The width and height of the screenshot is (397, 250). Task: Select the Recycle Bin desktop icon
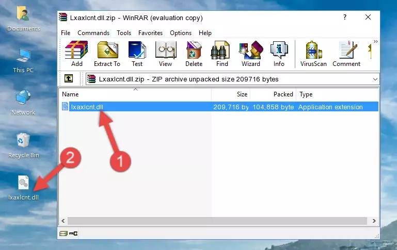tap(24, 145)
